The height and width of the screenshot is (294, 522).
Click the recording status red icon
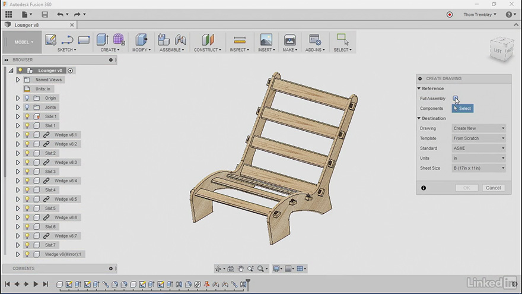pyautogui.click(x=450, y=15)
